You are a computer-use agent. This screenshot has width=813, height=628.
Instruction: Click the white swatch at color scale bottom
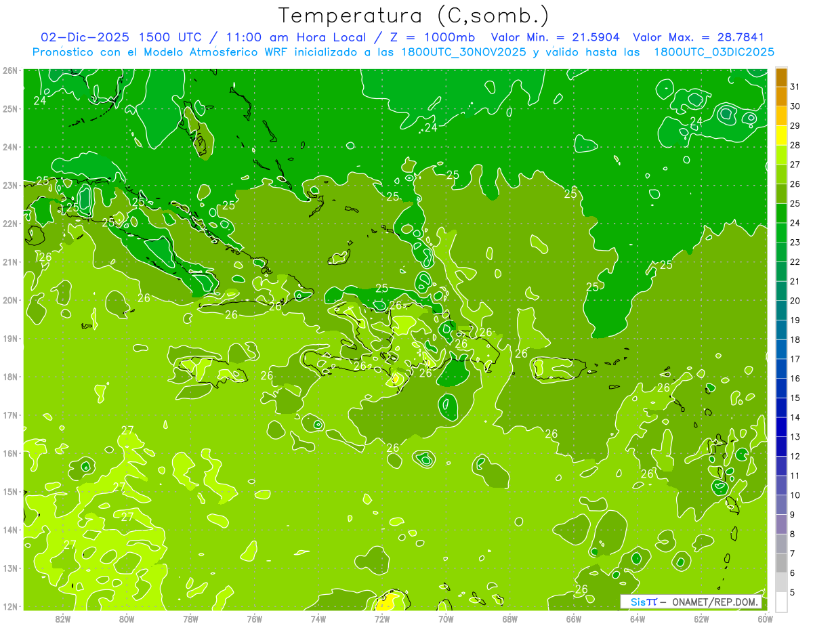coord(781,602)
